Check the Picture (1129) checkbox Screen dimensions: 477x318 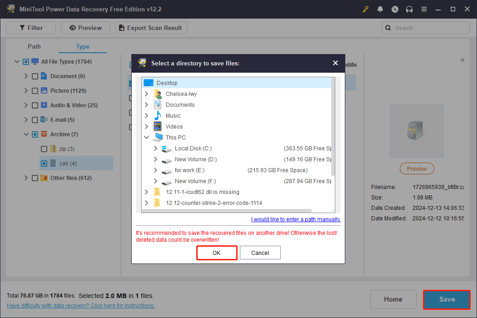coord(35,91)
